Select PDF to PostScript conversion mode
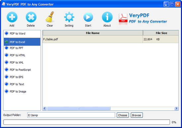Image resolution: width=182 pixels, height=128 pixels. point(22,70)
